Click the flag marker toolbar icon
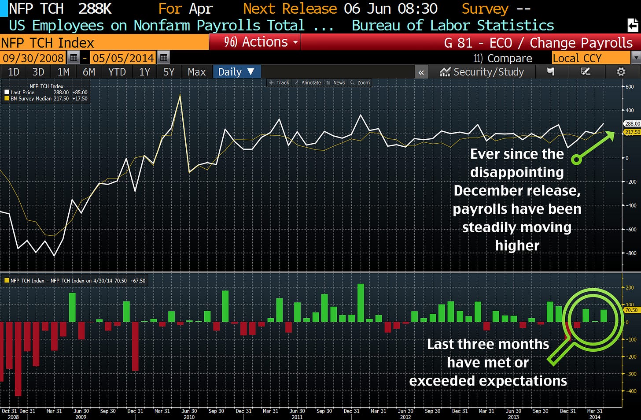Image resolution: width=641 pixels, height=420 pixels. pos(550,71)
